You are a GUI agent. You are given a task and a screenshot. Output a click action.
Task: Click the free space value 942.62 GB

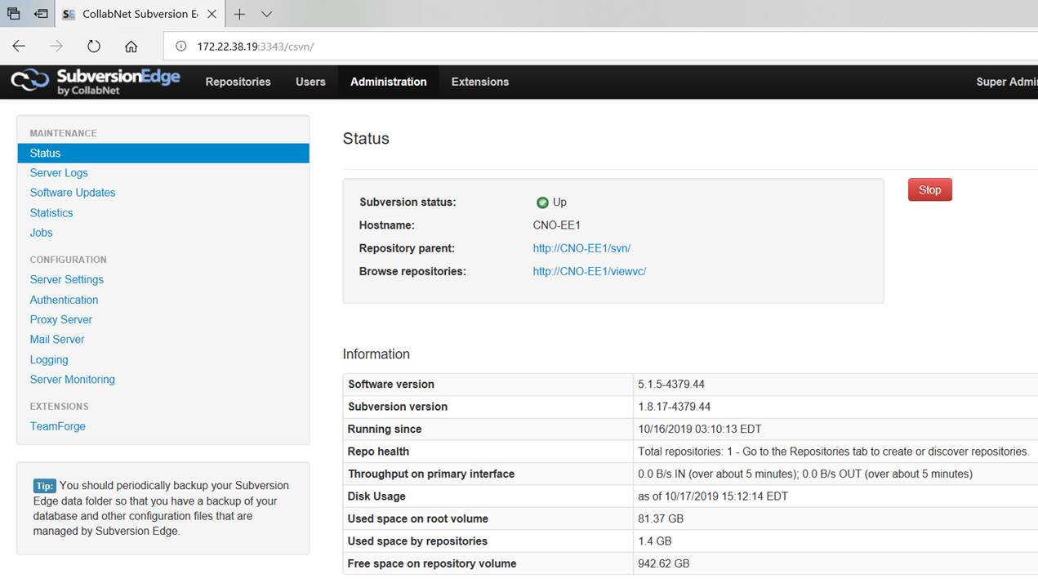click(664, 563)
